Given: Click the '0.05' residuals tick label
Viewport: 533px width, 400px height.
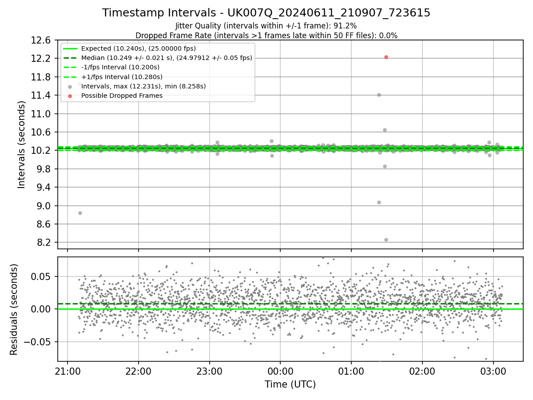Looking at the screenshot, I should click(x=41, y=276).
